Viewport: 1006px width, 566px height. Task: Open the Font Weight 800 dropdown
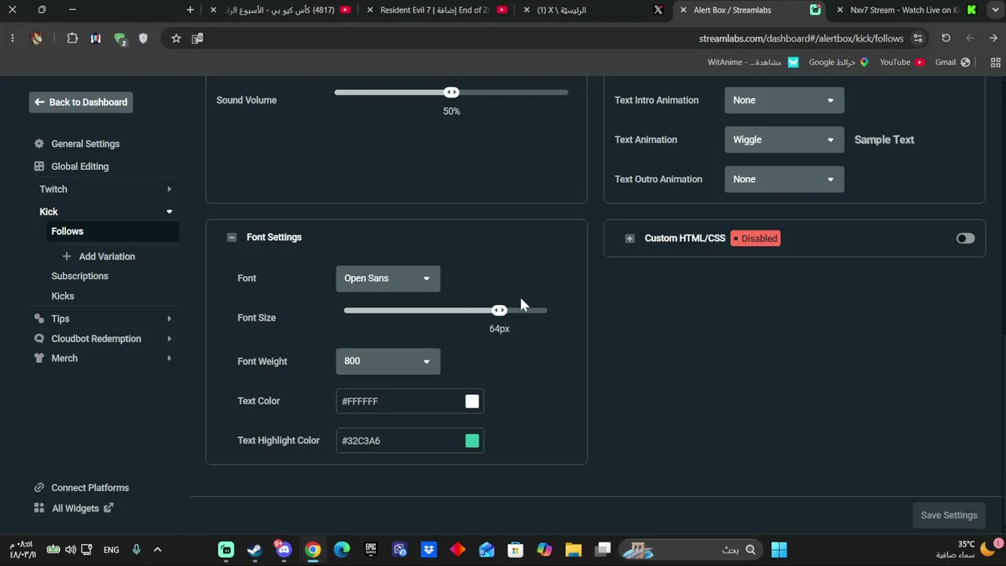(387, 362)
